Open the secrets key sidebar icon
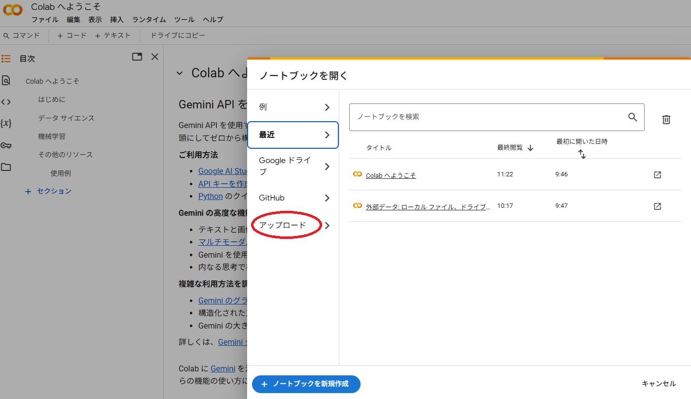 click(6, 145)
